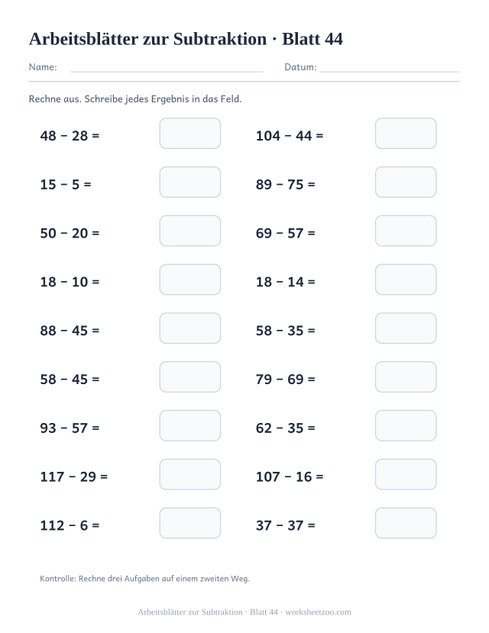This screenshot has width=489, height=633.
Task: Focus the answer box for 18 − 10
Action: pos(189,279)
